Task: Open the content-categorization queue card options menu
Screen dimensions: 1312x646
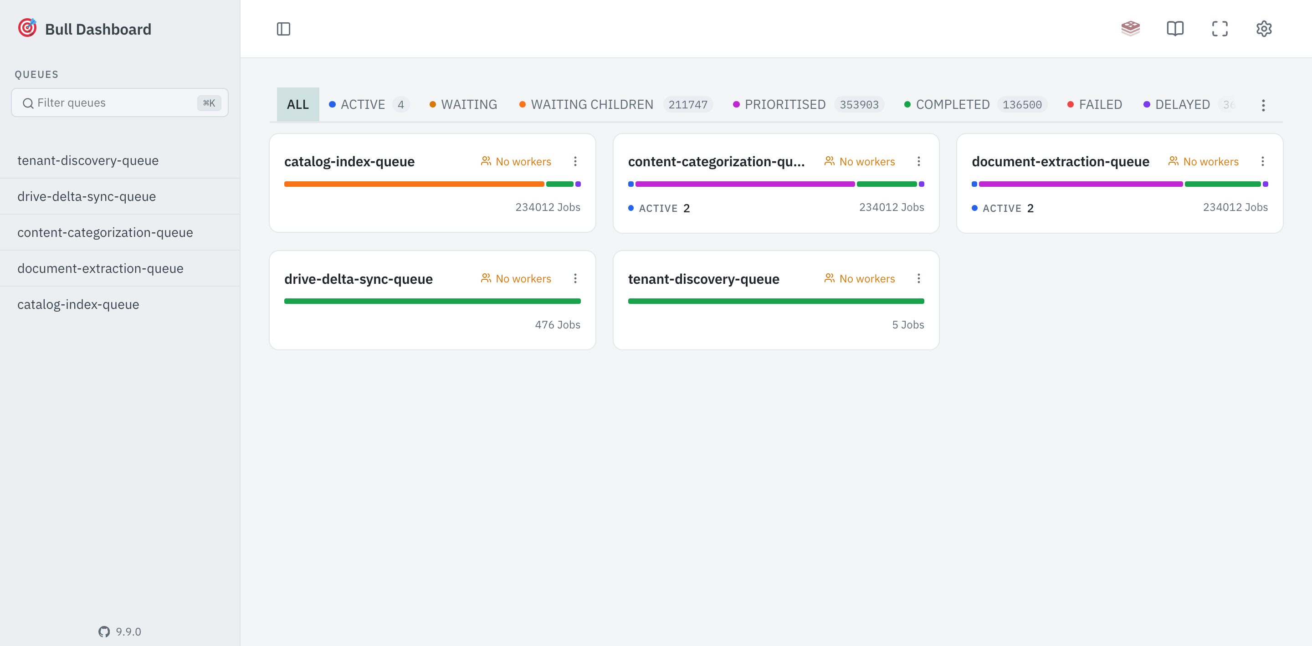Action: 918,161
